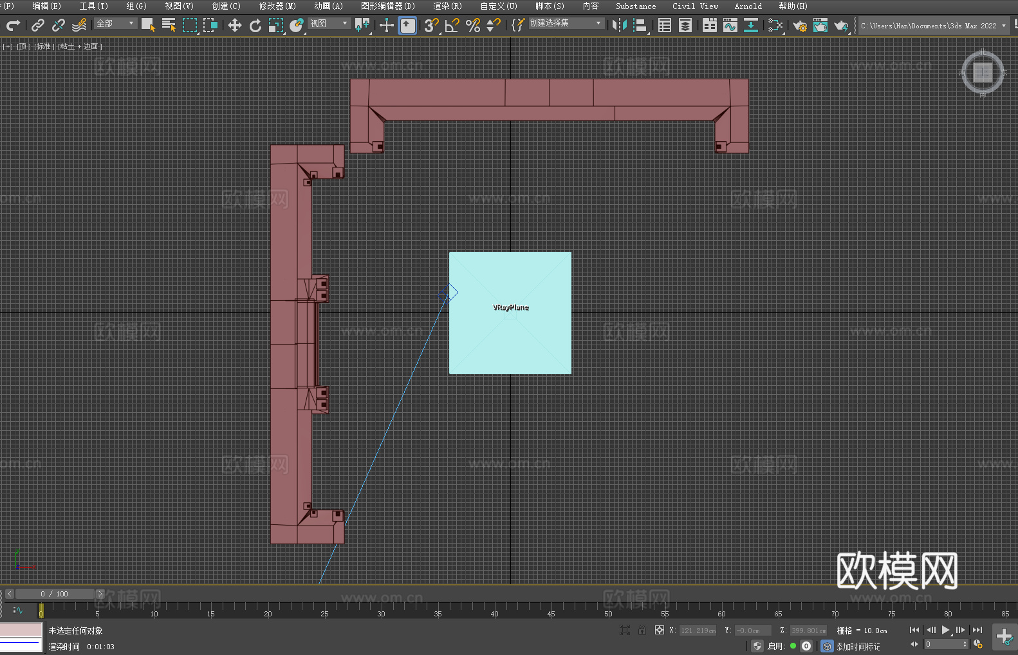Click the Align tool icon
Image resolution: width=1018 pixels, height=655 pixels.
click(640, 25)
